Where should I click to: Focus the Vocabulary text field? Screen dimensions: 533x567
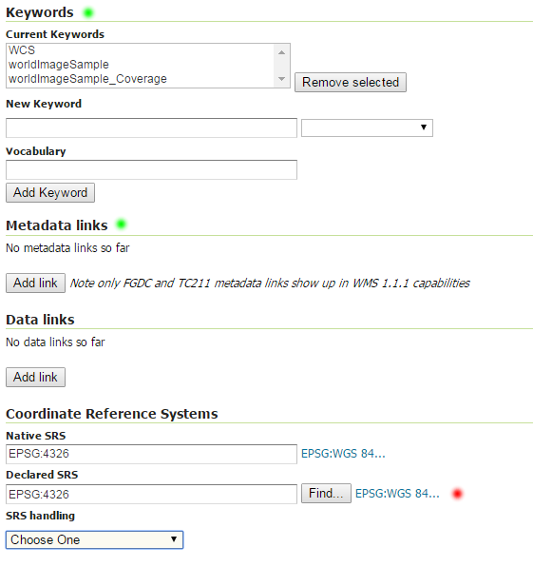pos(151,169)
